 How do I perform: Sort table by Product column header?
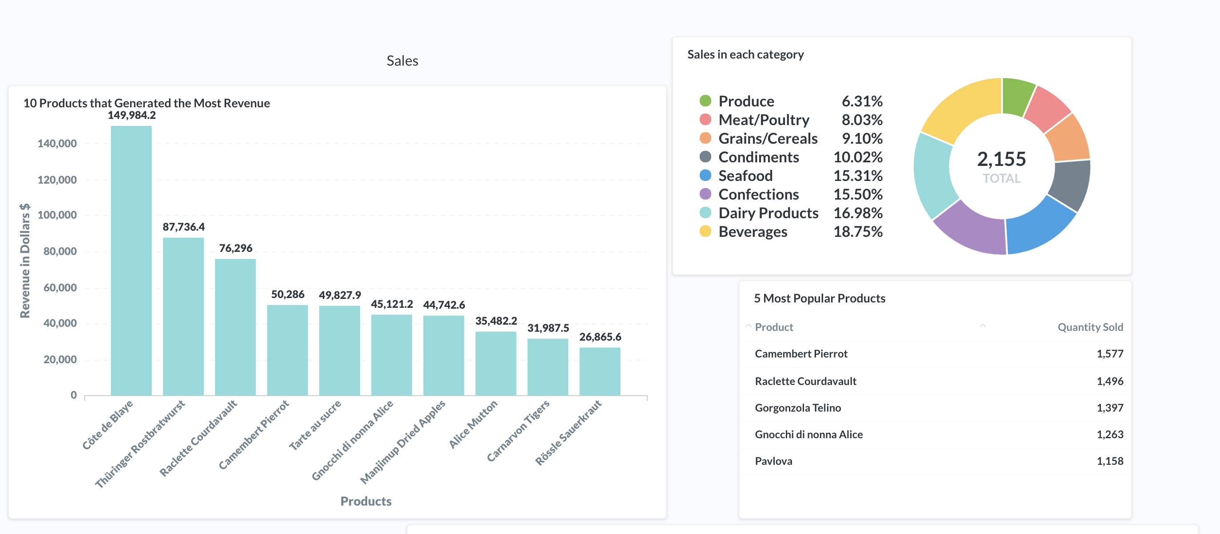tap(773, 327)
